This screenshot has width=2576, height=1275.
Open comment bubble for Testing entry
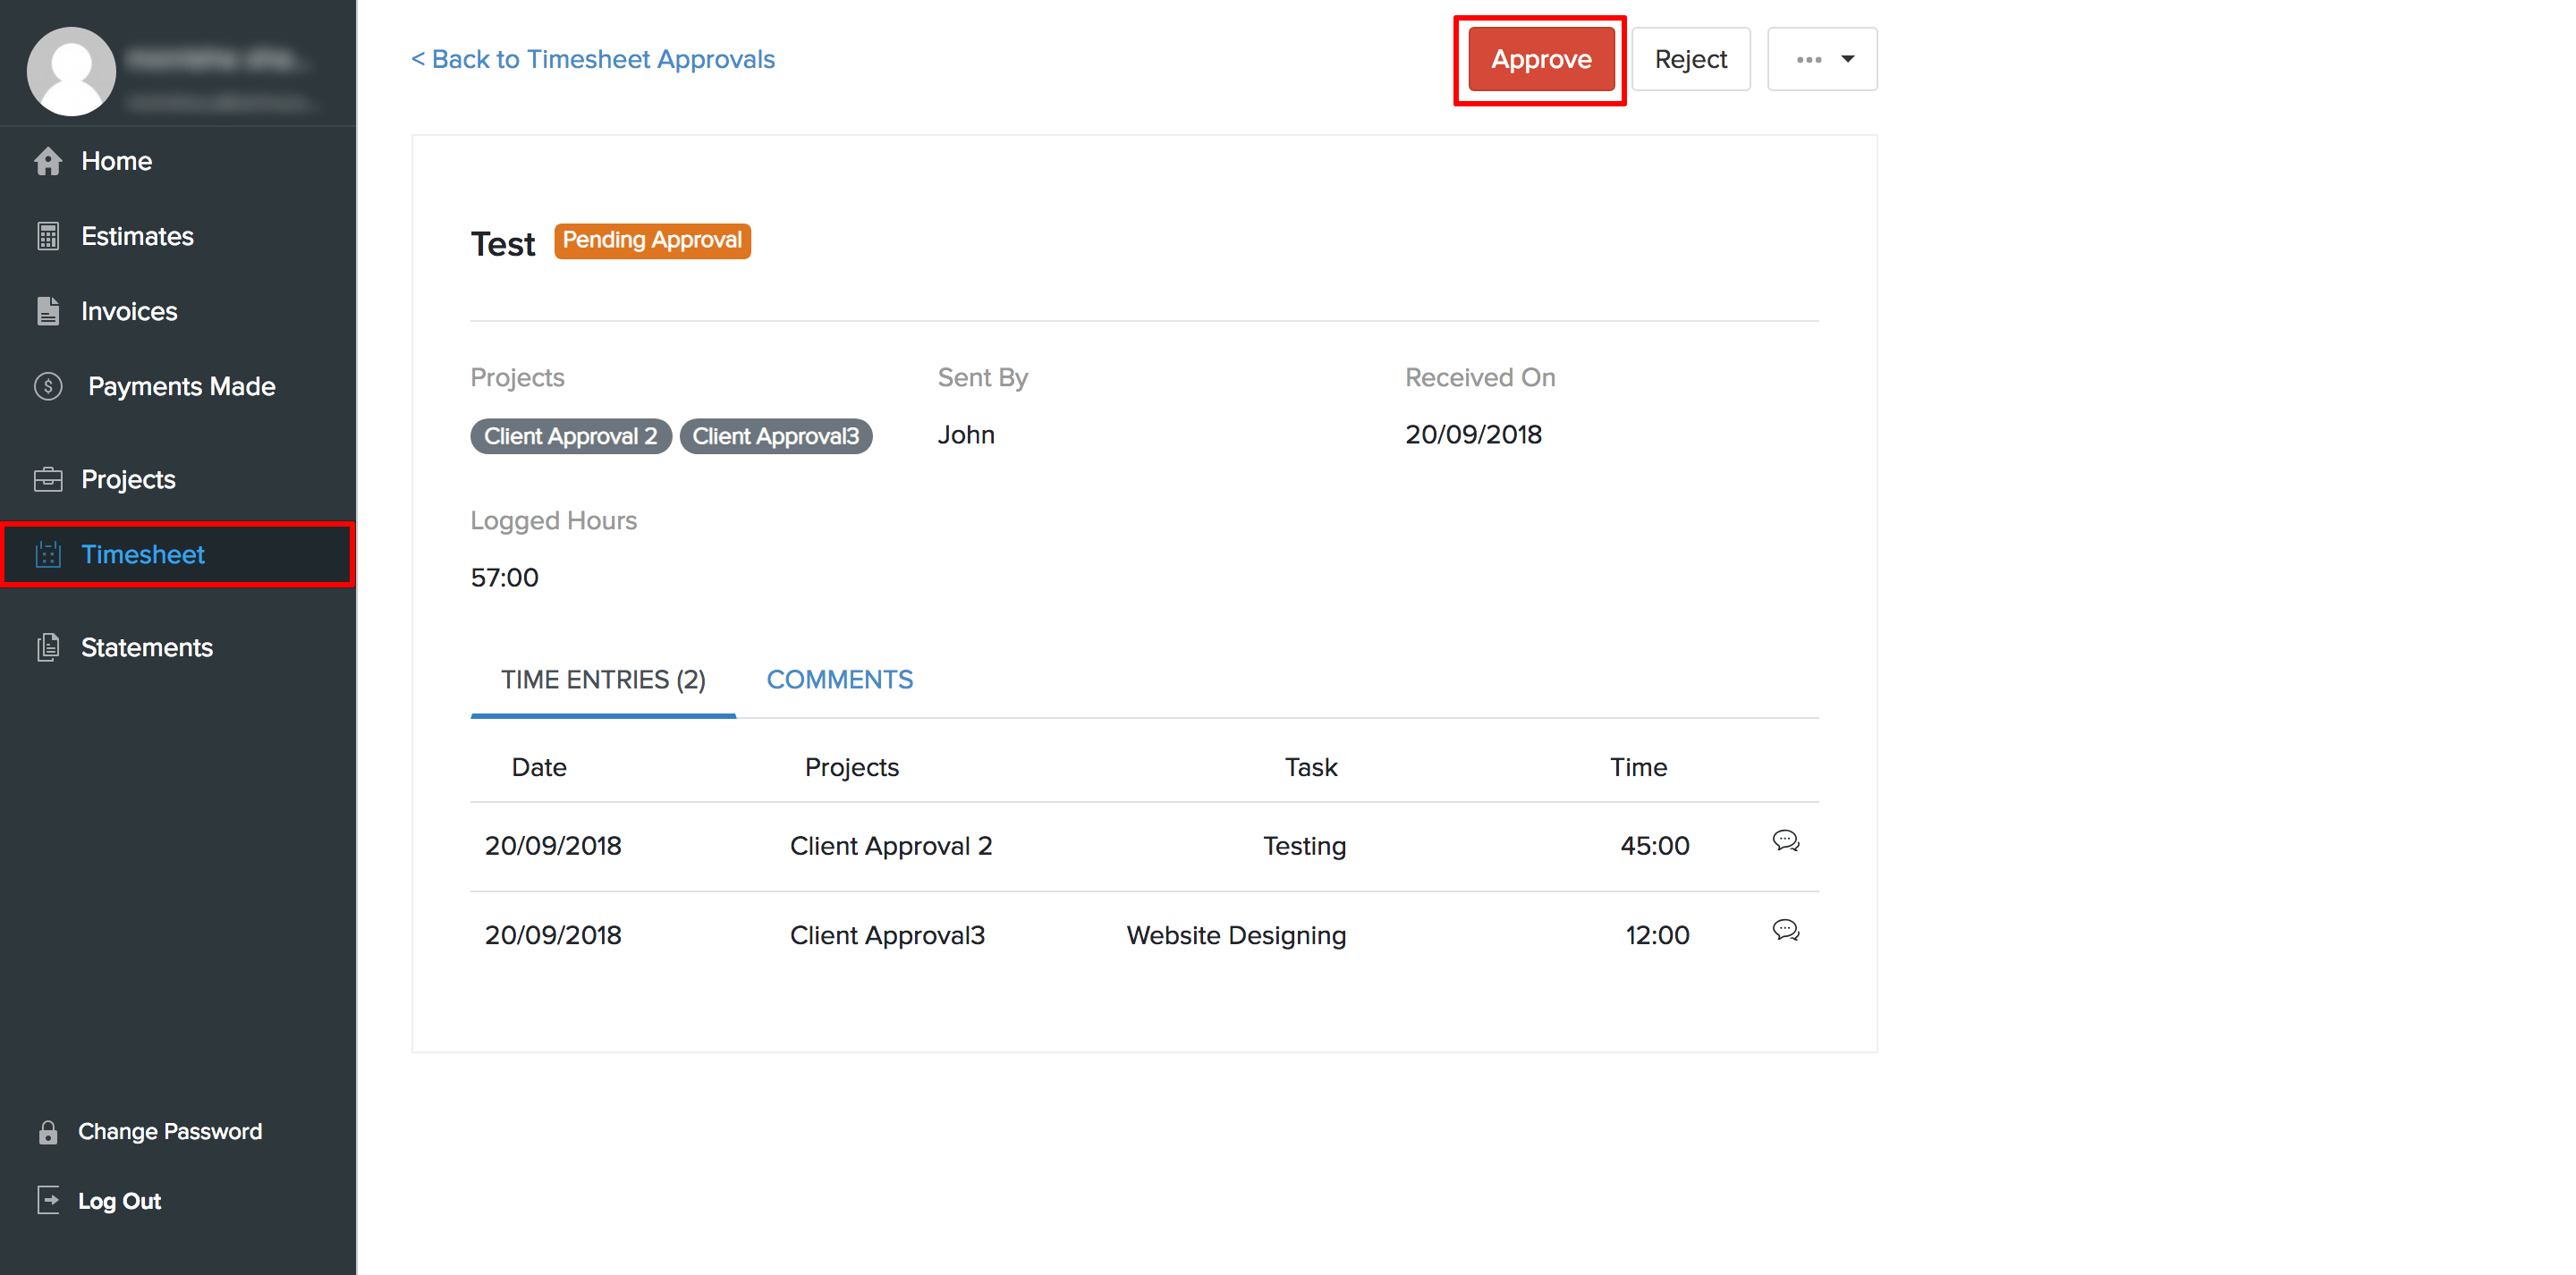1785,841
